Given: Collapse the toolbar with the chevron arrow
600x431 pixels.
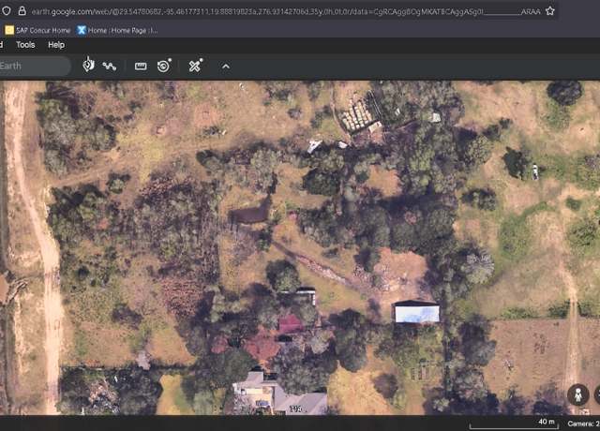Looking at the screenshot, I should [x=226, y=67].
